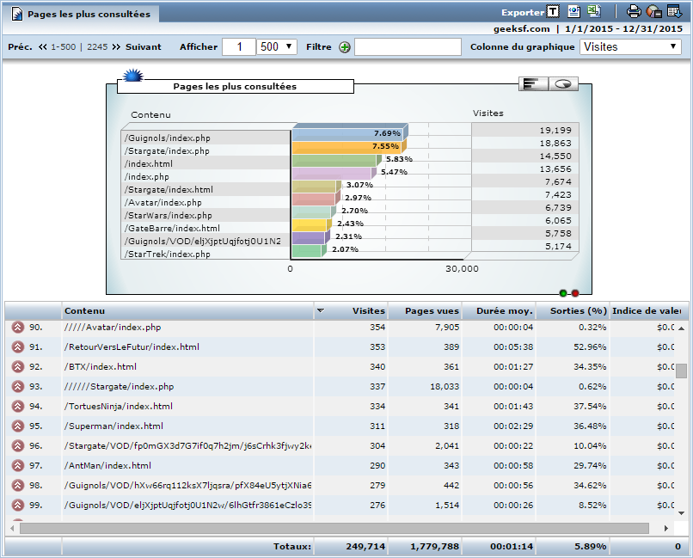This screenshot has width=693, height=558.
Task: Click the blue starburst chart icon
Action: coord(133,75)
